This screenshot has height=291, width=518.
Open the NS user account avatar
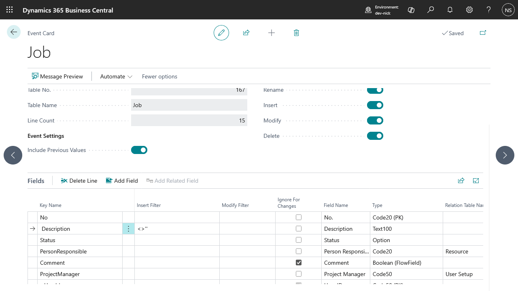point(508,10)
